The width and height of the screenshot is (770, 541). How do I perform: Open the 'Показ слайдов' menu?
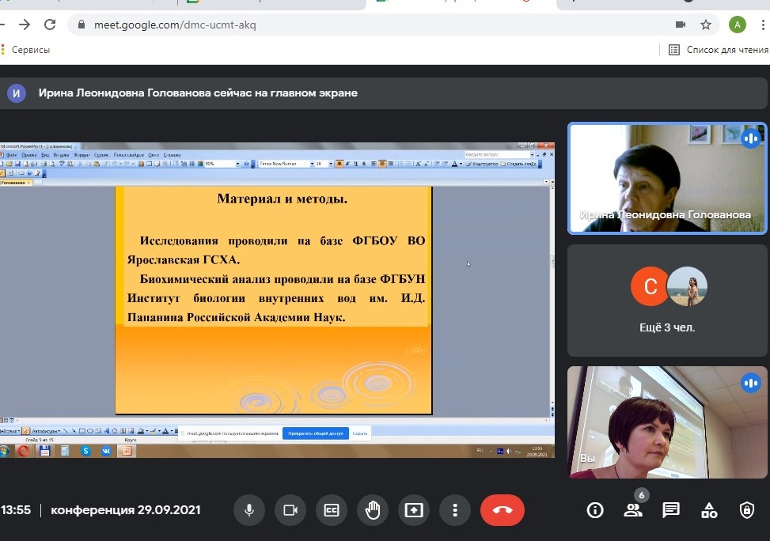click(x=129, y=155)
